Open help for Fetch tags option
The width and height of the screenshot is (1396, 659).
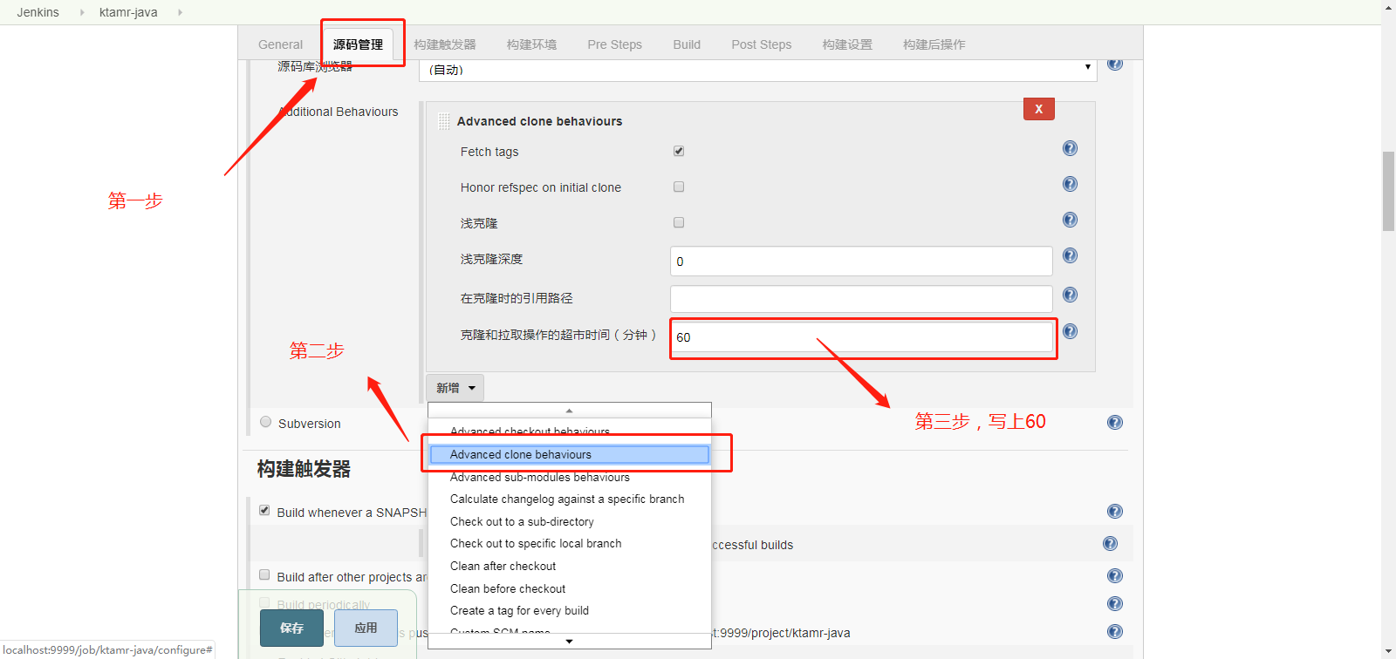pos(1070,148)
